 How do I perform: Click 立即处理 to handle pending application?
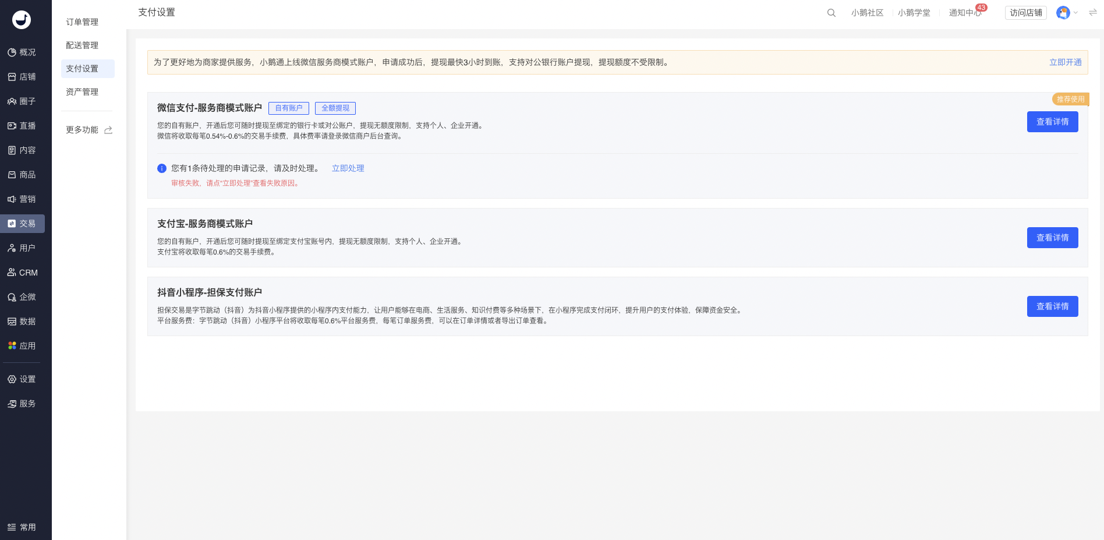pos(348,168)
